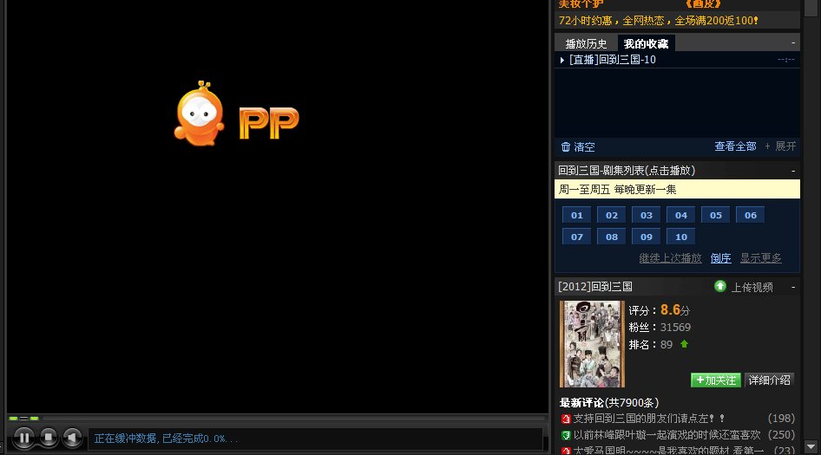This screenshot has height=455, width=821.
Task: Click the scrollbar down arrow
Action: (811, 447)
